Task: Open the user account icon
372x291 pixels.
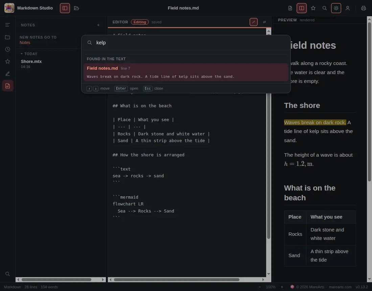Action: 348,8
